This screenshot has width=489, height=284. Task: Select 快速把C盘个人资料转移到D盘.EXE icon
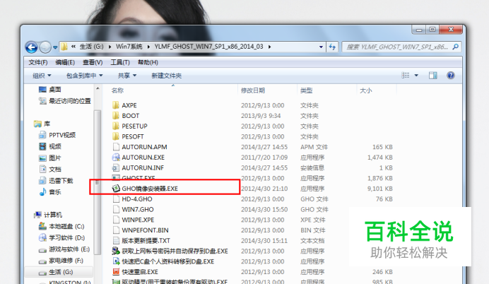coord(116,261)
